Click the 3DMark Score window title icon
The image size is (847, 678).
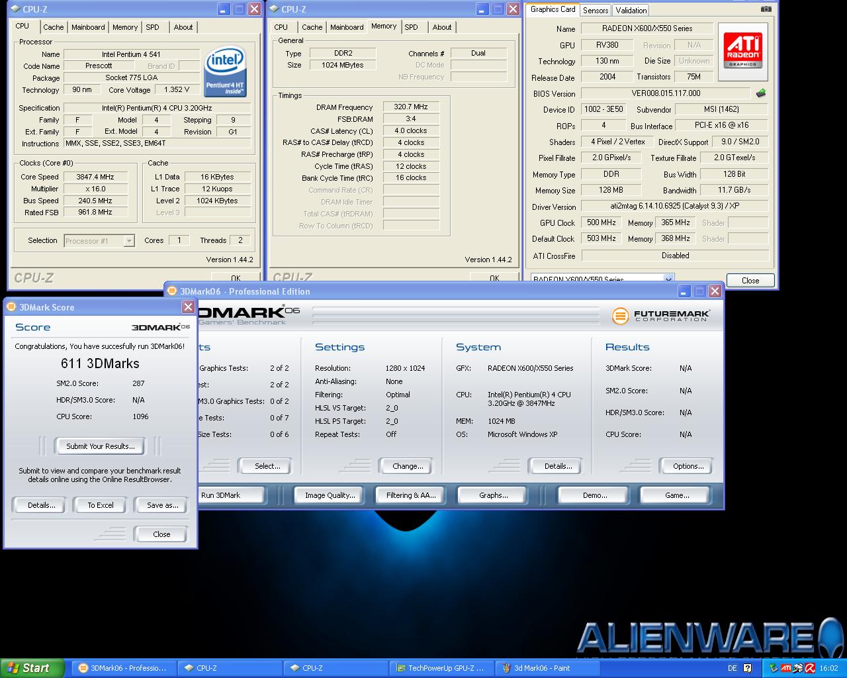point(11,307)
